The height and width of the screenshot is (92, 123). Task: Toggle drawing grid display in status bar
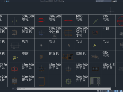pyautogui.click(x=100, y=91)
